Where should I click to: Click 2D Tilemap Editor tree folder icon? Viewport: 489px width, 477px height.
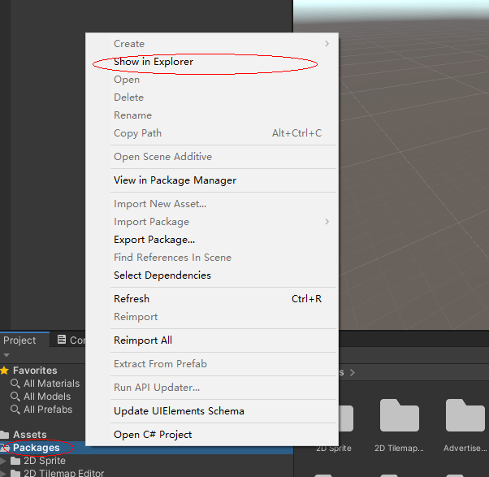click(x=15, y=473)
